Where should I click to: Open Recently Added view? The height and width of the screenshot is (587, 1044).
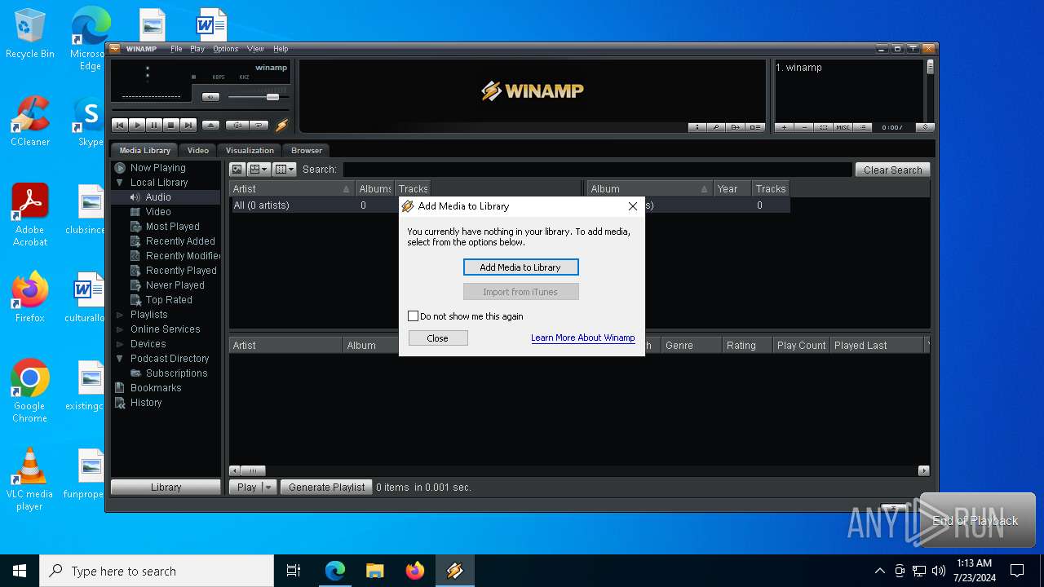pyautogui.click(x=180, y=241)
